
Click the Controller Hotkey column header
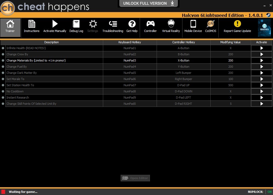coord(184,42)
